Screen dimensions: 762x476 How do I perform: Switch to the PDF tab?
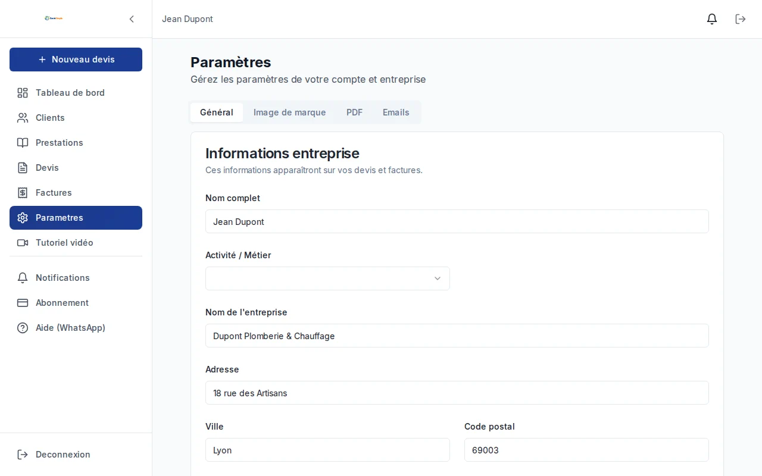pyautogui.click(x=354, y=112)
